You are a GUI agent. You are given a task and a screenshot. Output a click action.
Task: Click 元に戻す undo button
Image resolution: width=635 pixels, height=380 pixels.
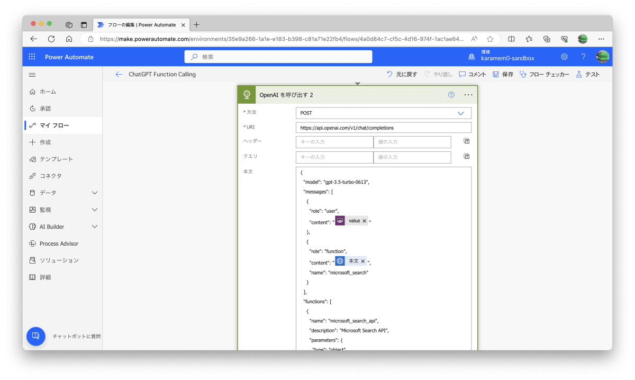[402, 75]
